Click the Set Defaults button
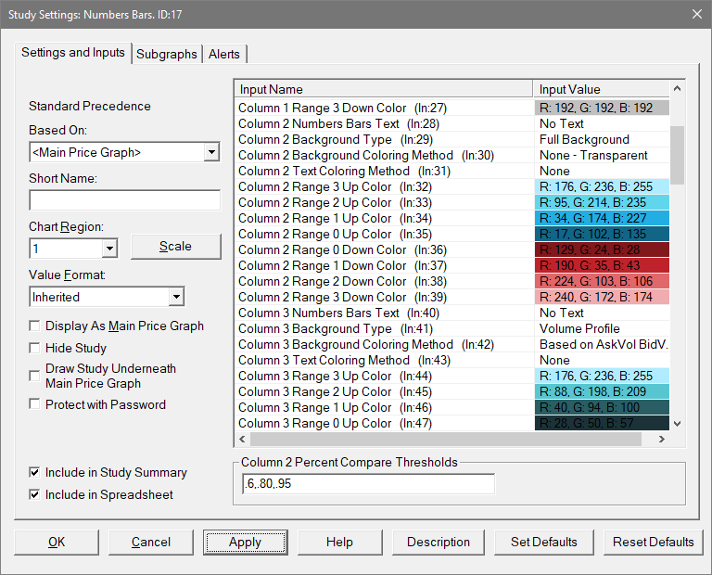712x575 pixels. click(x=543, y=542)
